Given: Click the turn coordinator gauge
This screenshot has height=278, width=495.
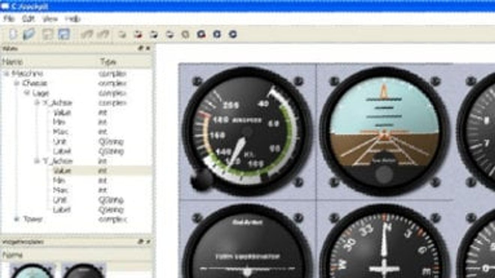Looking at the screenshot, I should pos(247,242).
